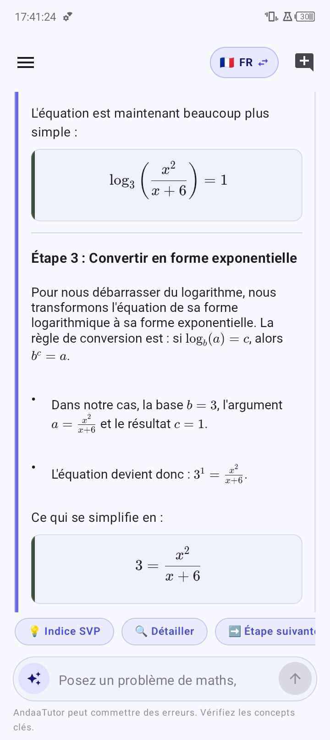
Task: Tap the right arrow icon on Étape suivante
Action: 235,631
